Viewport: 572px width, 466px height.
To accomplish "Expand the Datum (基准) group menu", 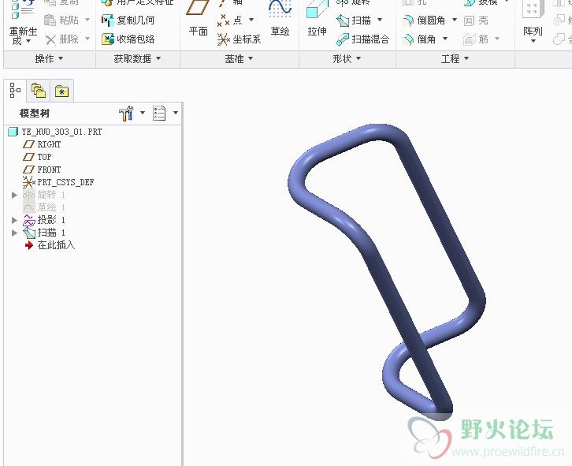I will 239,59.
